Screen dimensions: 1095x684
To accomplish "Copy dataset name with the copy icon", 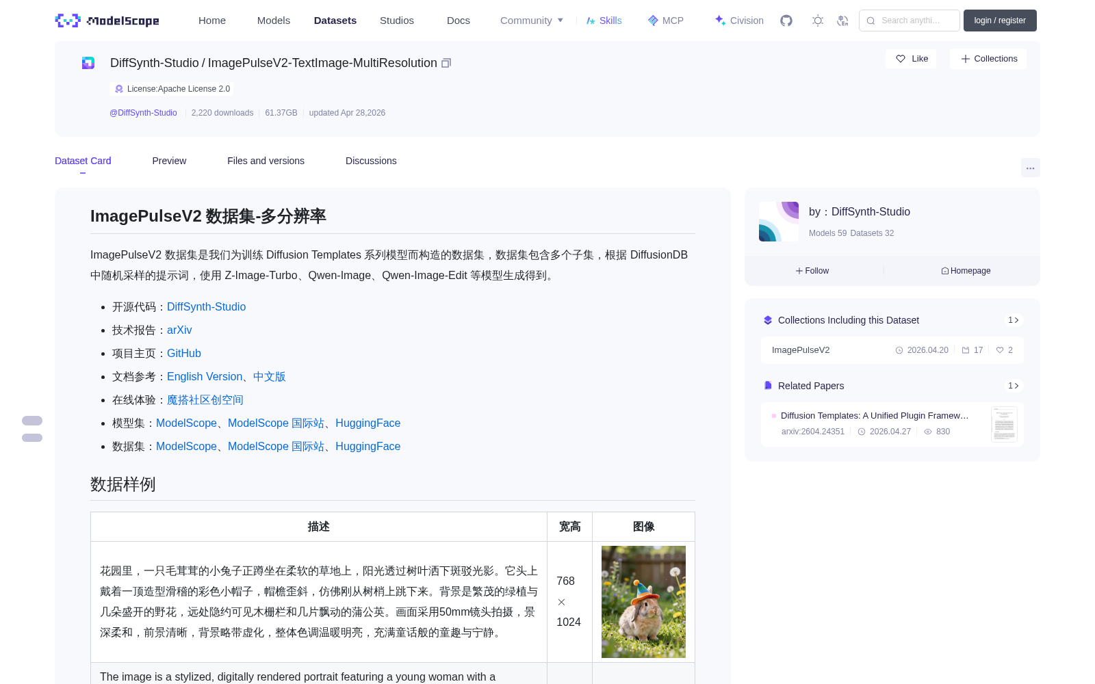I will (446, 63).
